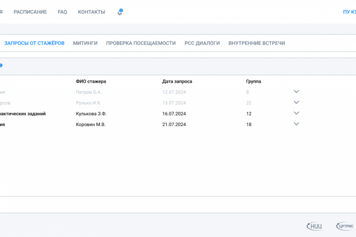The width and height of the screenshot is (356, 237).
Task: Click the практических заданий request title
Action: 23,114
